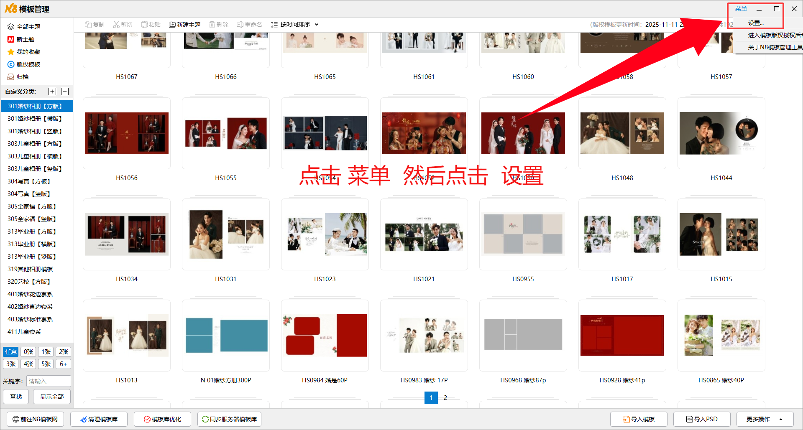Click the 显示全部 button
This screenshot has width=803, height=430.
tap(52, 397)
